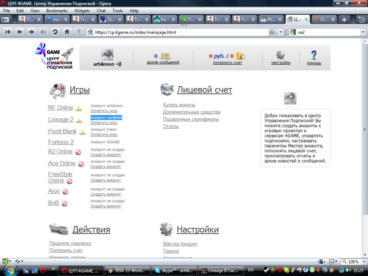Click the Fast Forward navigation button
368x276 pixels.
[x=43, y=32]
